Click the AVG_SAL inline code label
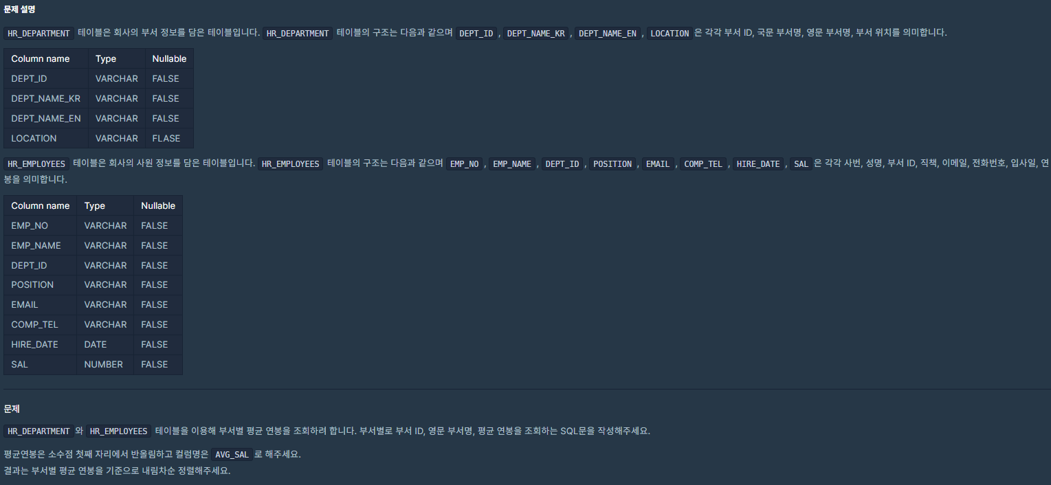Viewport: 1051px width, 485px height. pyautogui.click(x=231, y=455)
